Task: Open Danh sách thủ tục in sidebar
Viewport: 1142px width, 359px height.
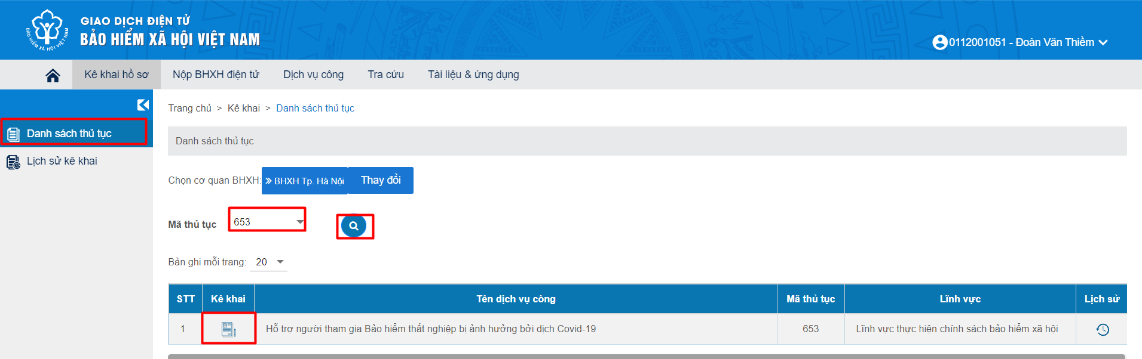Action: [69, 134]
